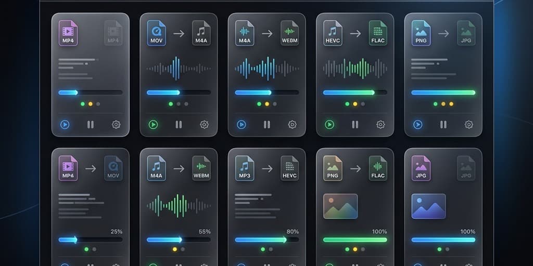The width and height of the screenshot is (533, 266).
Task: Click the 25% progress bar on MP4 to MOV
Action: (x=91, y=240)
